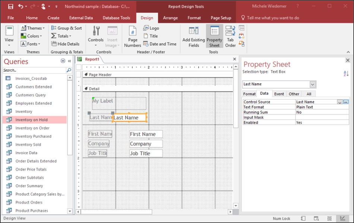This screenshot has width=354, height=223.
Task: Select the First Name text box
Action: click(x=146, y=134)
